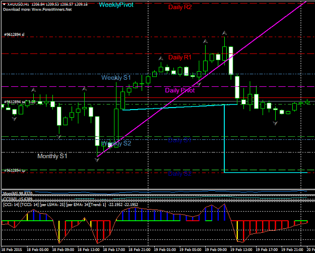The width and height of the screenshot is (315, 253).
Task: Click the up fractal arrow above the highest candle
Action: tap(224, 33)
